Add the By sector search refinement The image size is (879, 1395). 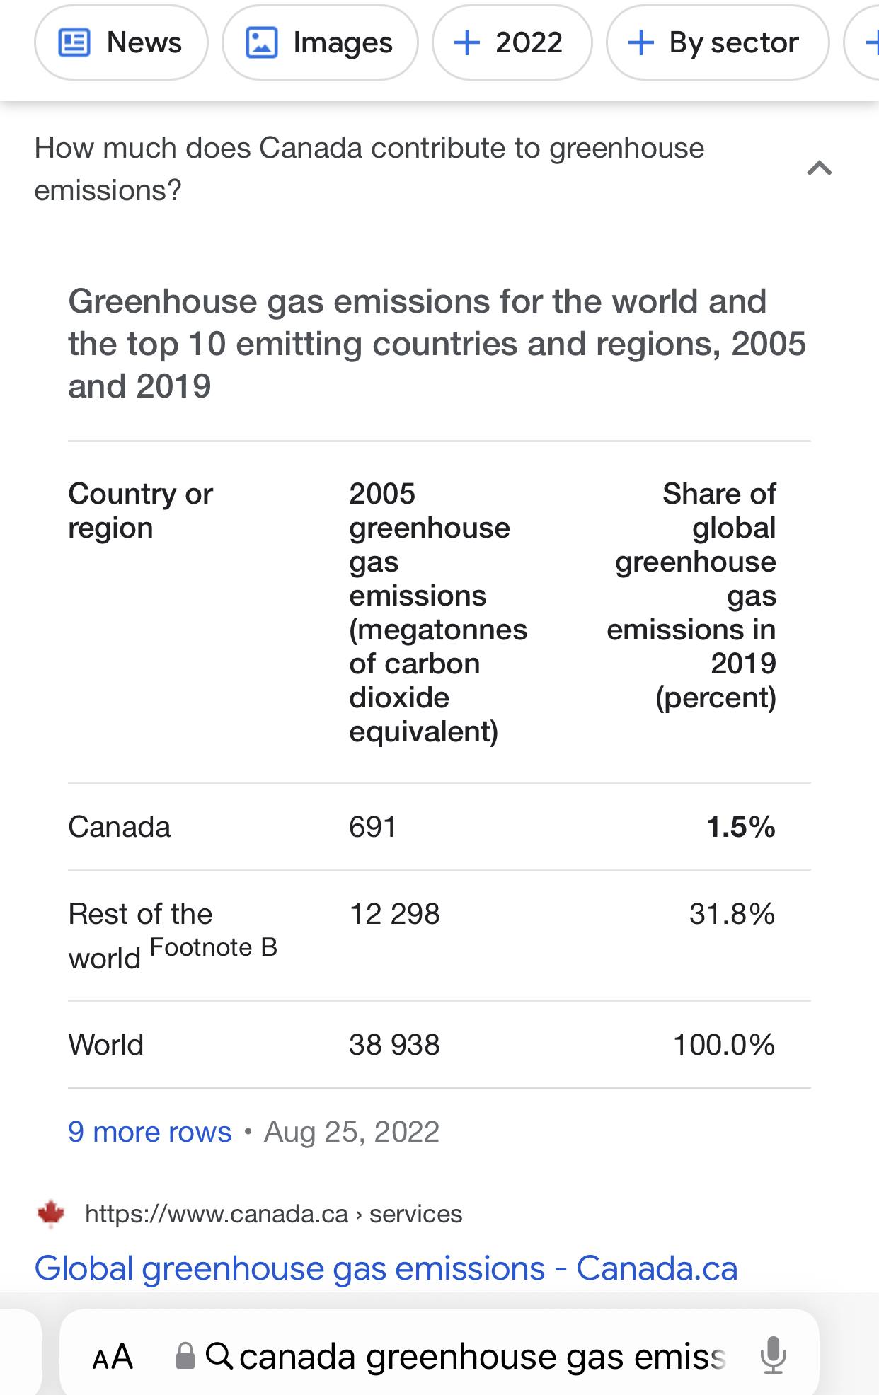(x=718, y=43)
